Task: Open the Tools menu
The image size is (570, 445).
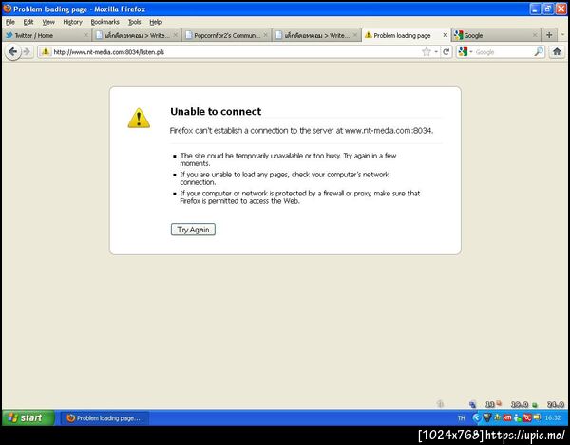Action: pos(135,22)
